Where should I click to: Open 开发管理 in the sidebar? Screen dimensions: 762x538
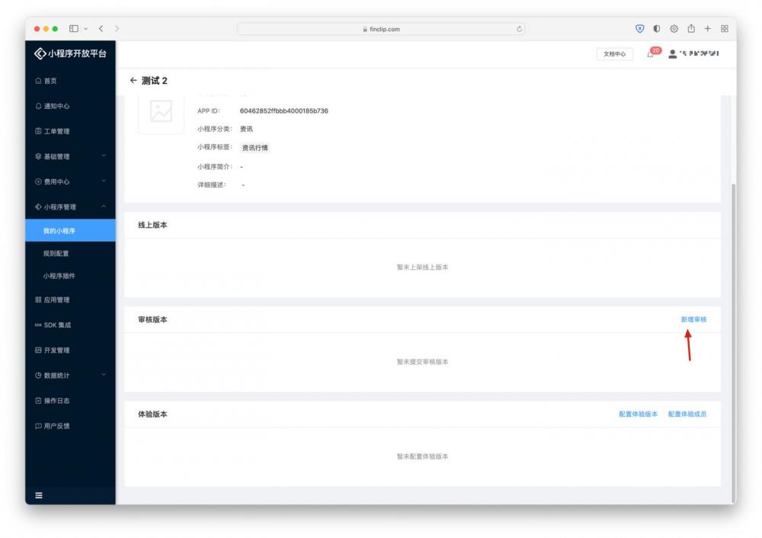coord(70,351)
